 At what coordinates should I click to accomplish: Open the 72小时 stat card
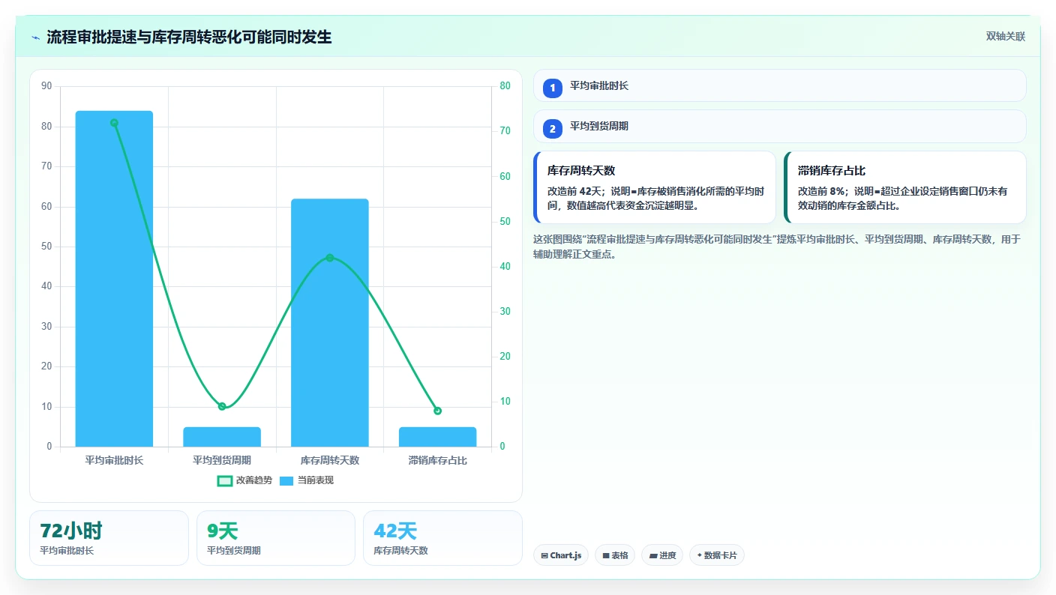pos(109,538)
